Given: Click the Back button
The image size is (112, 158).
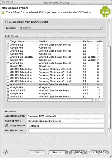Looking at the screenshot, I should pos(37,152).
